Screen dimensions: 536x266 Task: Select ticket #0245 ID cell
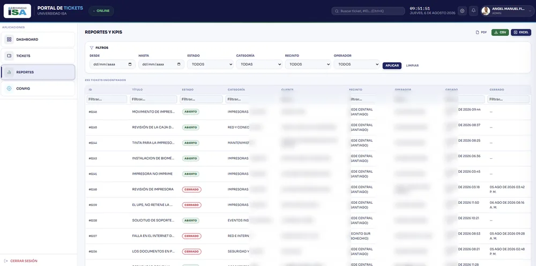(x=93, y=127)
